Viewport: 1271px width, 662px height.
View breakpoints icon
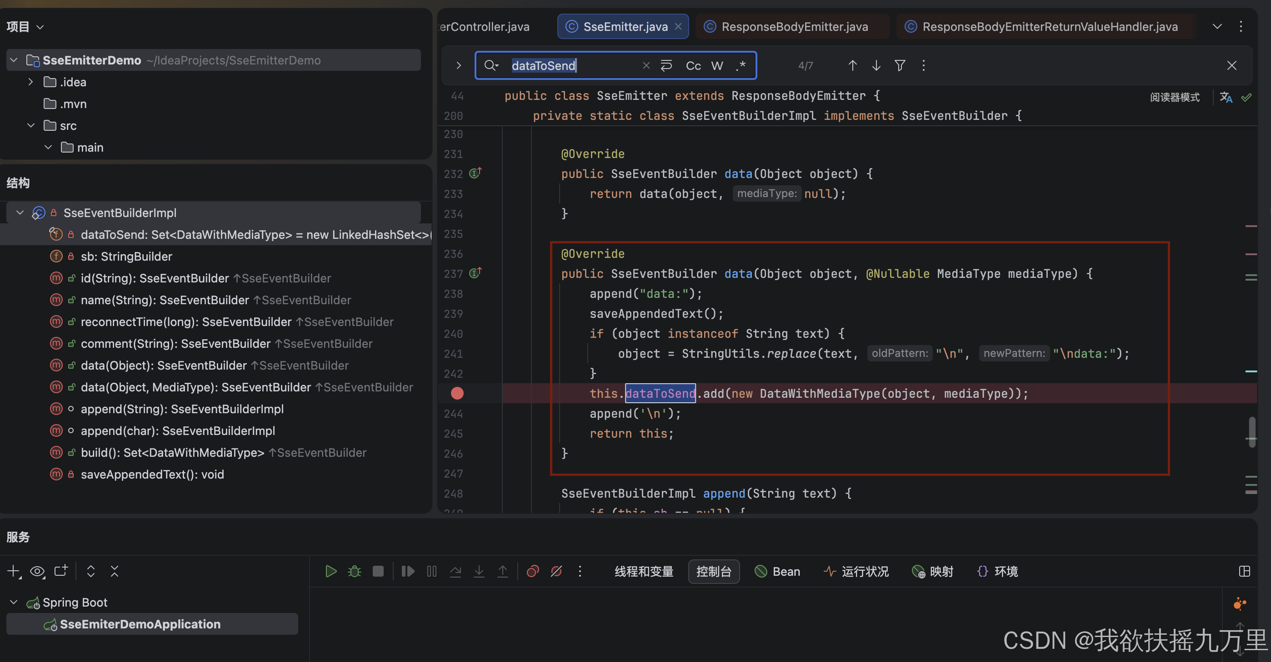point(532,571)
